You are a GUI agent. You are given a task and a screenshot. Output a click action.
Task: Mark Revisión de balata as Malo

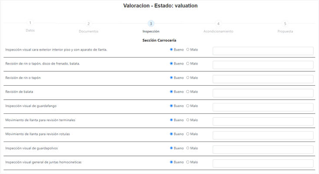pyautogui.click(x=188, y=92)
